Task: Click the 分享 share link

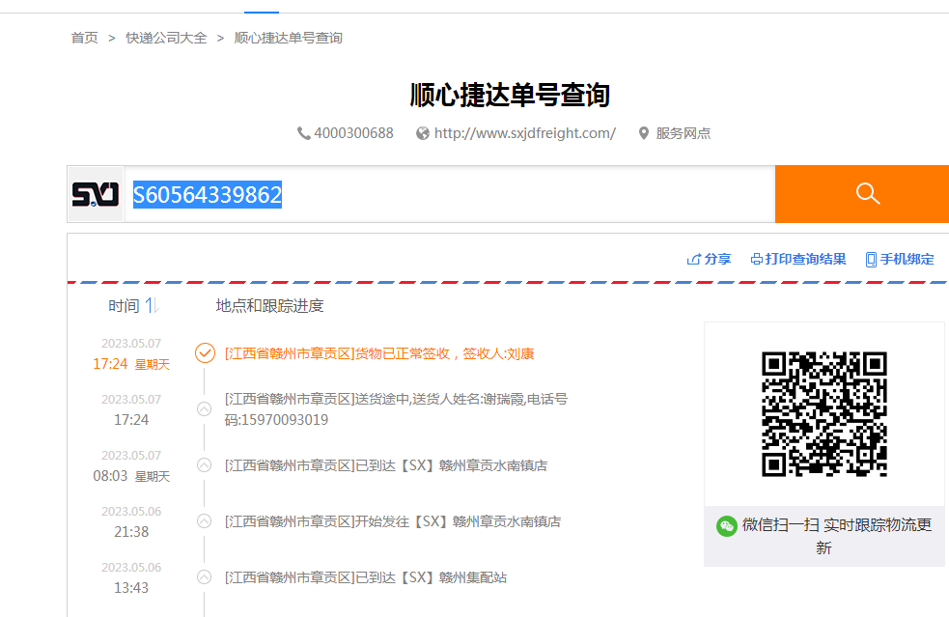Action: tap(717, 259)
